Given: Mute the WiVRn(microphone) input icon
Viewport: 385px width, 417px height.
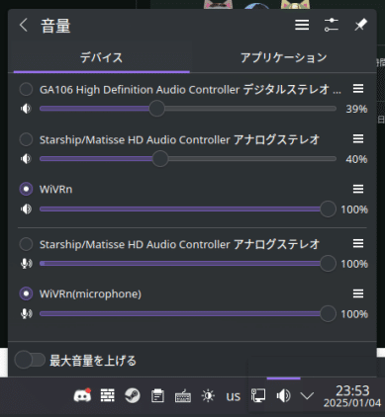Looking at the screenshot, I should [26, 313].
